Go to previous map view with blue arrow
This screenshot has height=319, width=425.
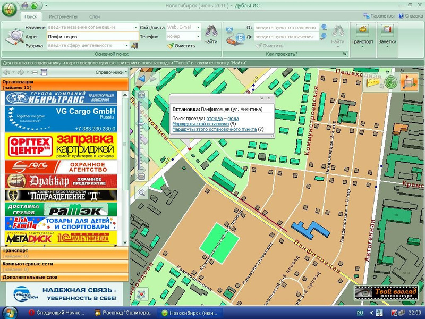142,79
